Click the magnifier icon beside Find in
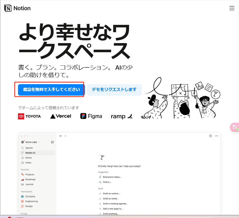Image resolution: width=239 pixels, height=218 pixels. [100, 182]
